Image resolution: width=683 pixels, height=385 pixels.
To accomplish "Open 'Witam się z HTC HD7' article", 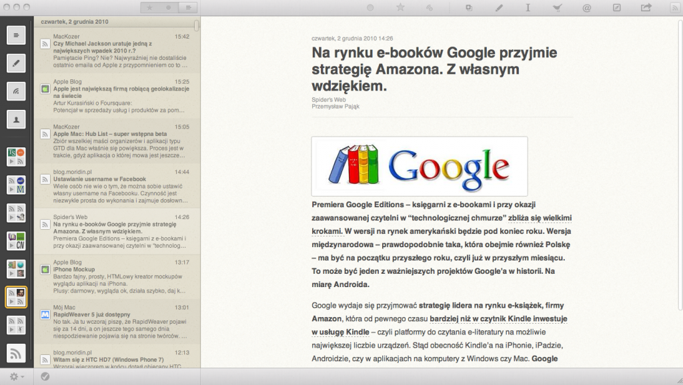I will [117, 357].
